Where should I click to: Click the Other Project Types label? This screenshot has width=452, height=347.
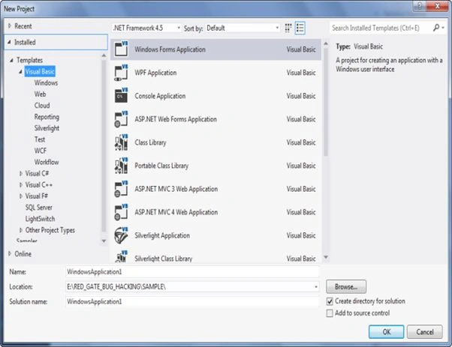[50, 230]
